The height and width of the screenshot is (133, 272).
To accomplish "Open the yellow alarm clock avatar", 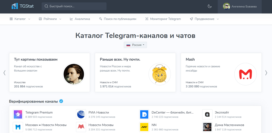I will 160,74.
